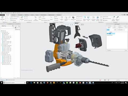Open the Appearance tab in View Manager
The image size is (128, 96).
click(121, 28)
